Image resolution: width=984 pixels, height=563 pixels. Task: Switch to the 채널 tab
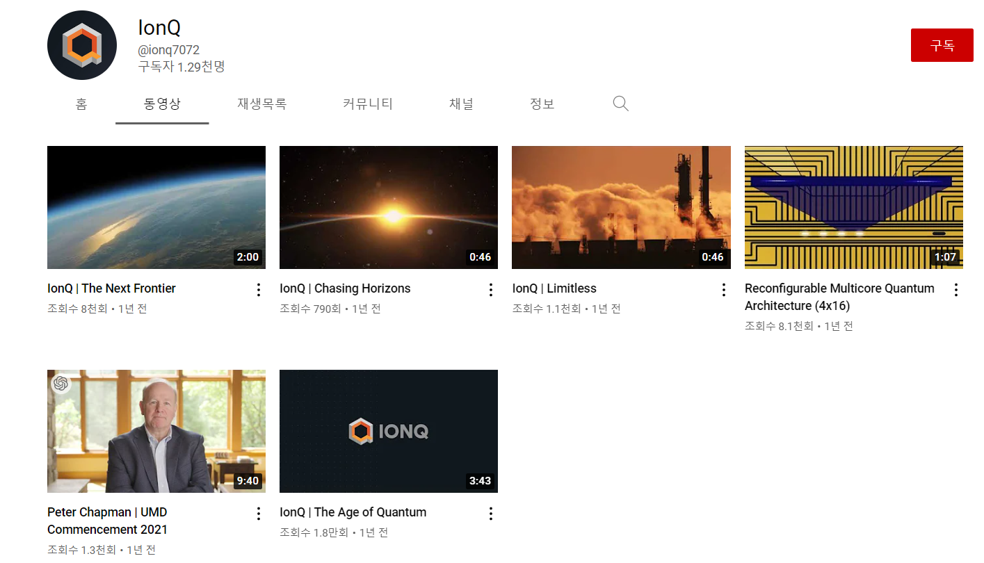coord(461,104)
